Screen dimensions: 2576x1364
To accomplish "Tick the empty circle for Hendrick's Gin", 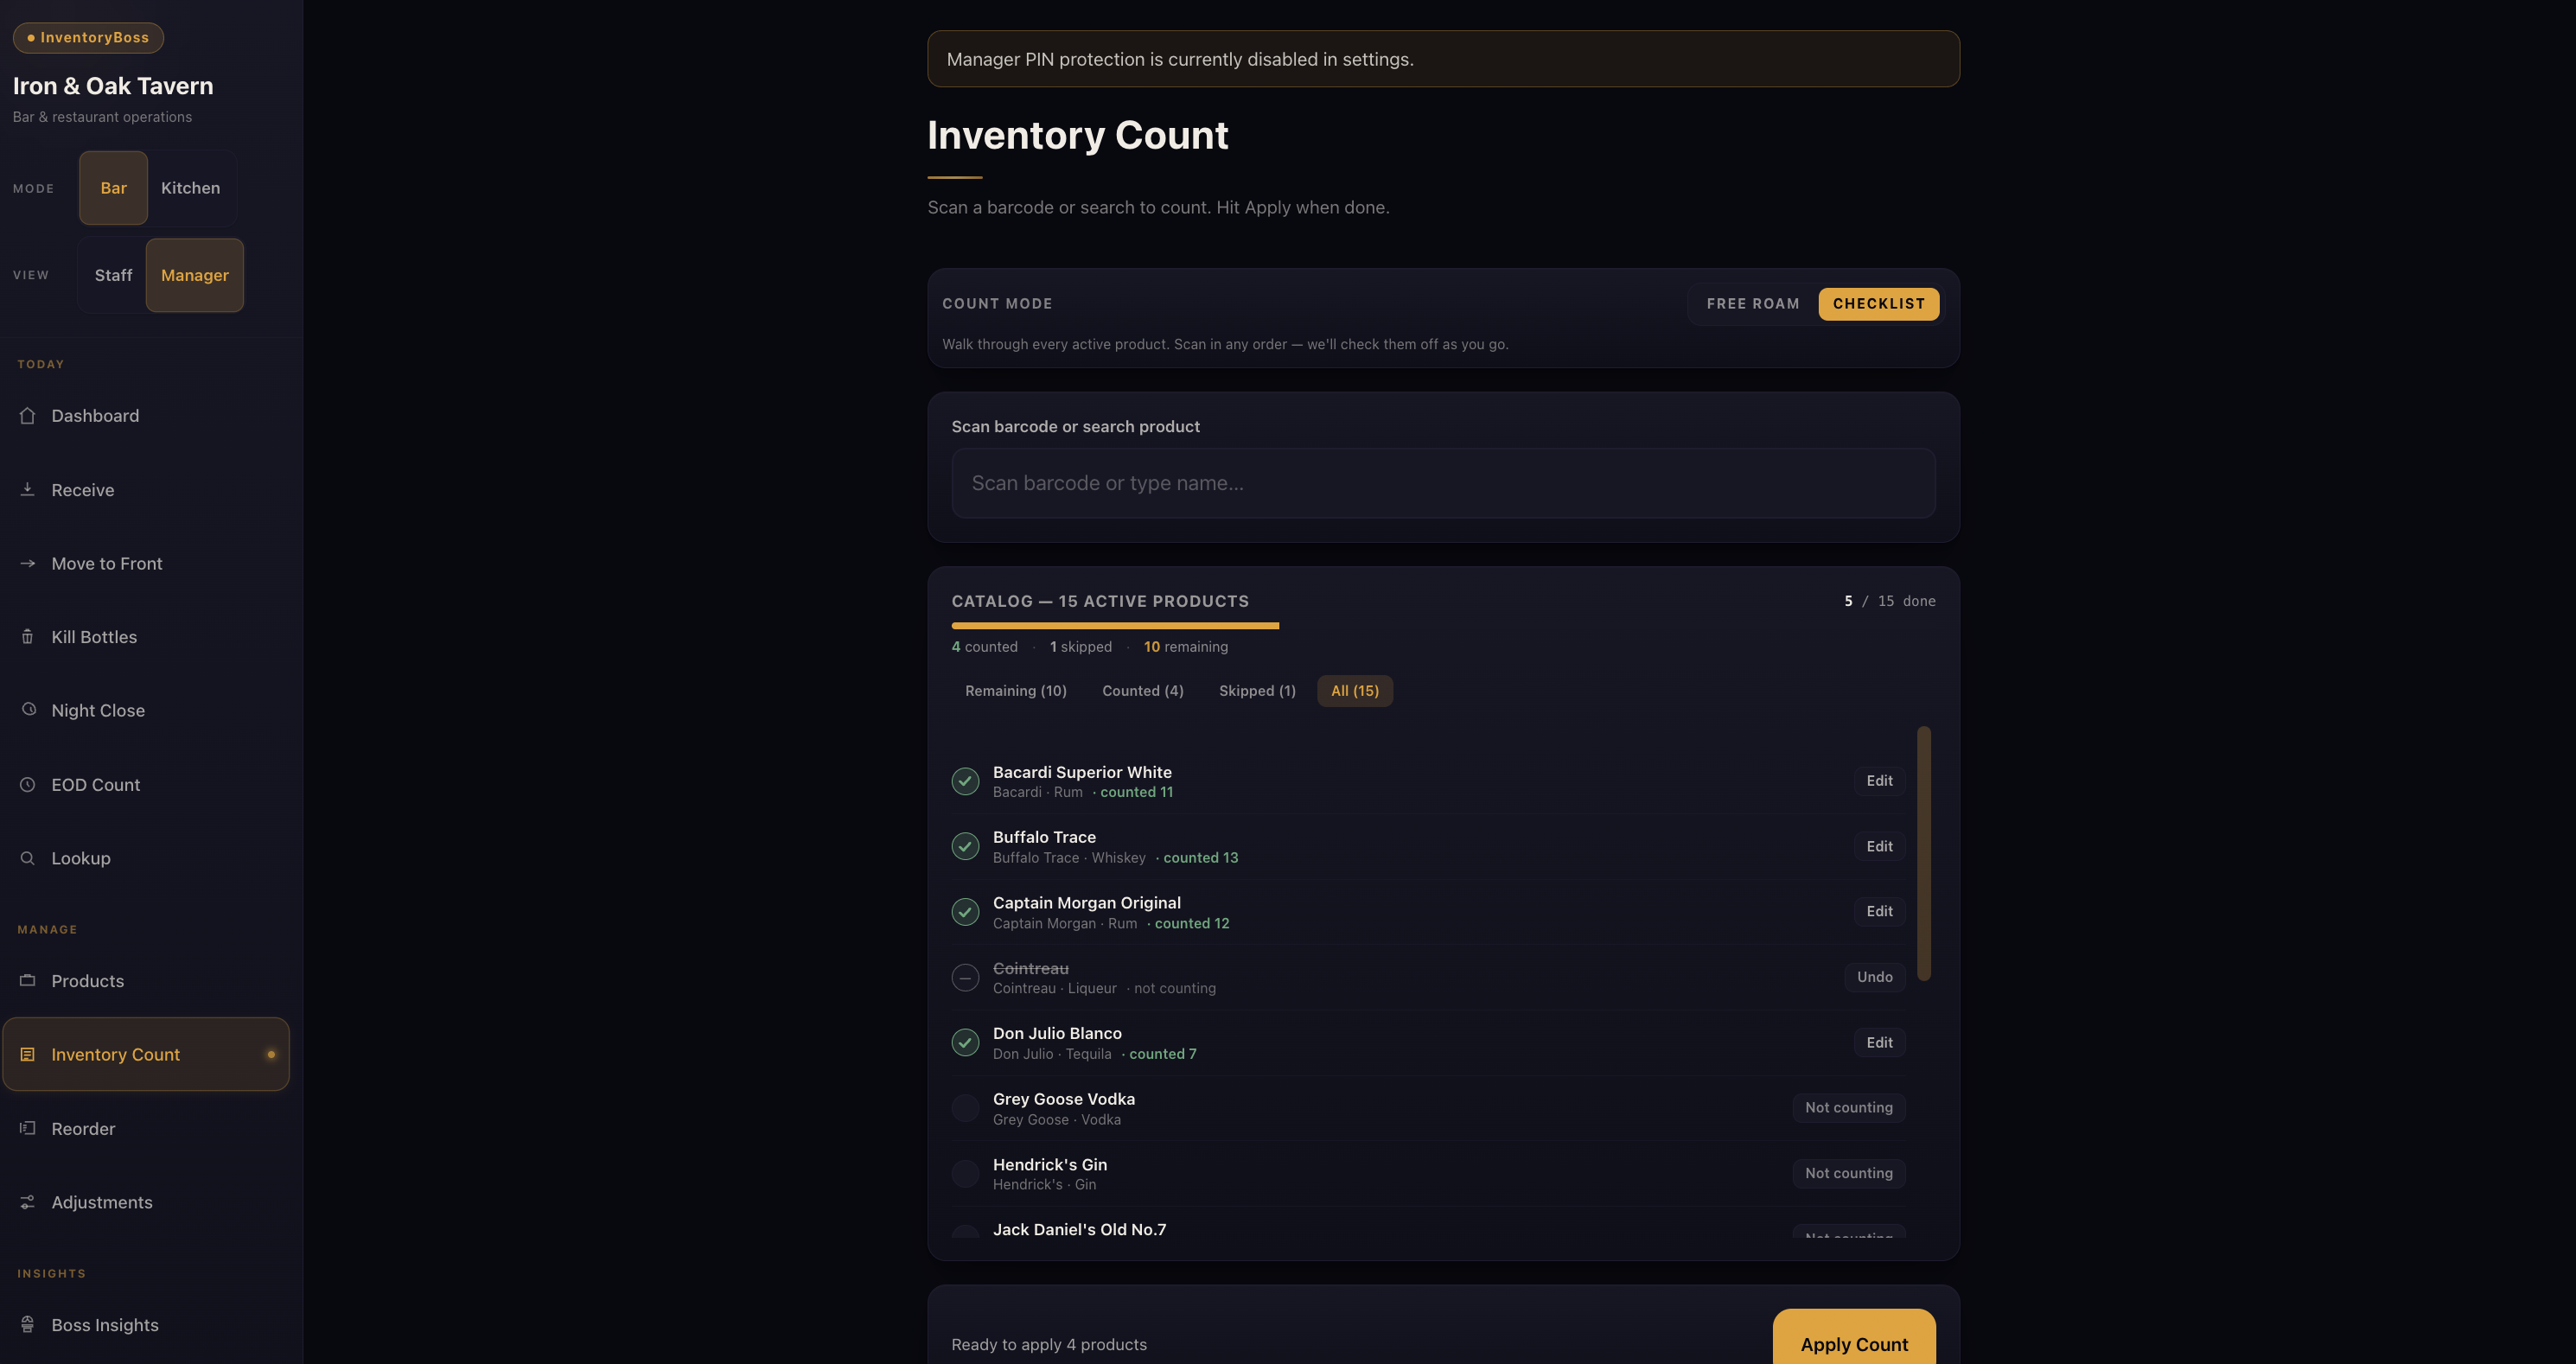I will point(965,1174).
